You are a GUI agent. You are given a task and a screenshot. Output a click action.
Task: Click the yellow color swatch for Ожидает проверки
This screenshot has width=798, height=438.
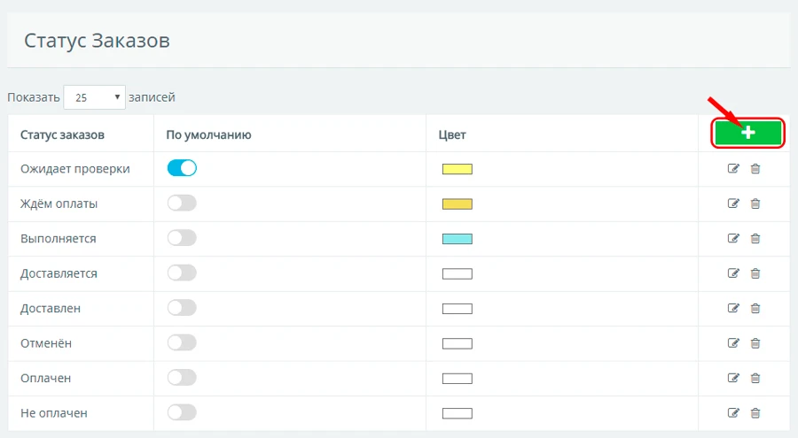(458, 169)
